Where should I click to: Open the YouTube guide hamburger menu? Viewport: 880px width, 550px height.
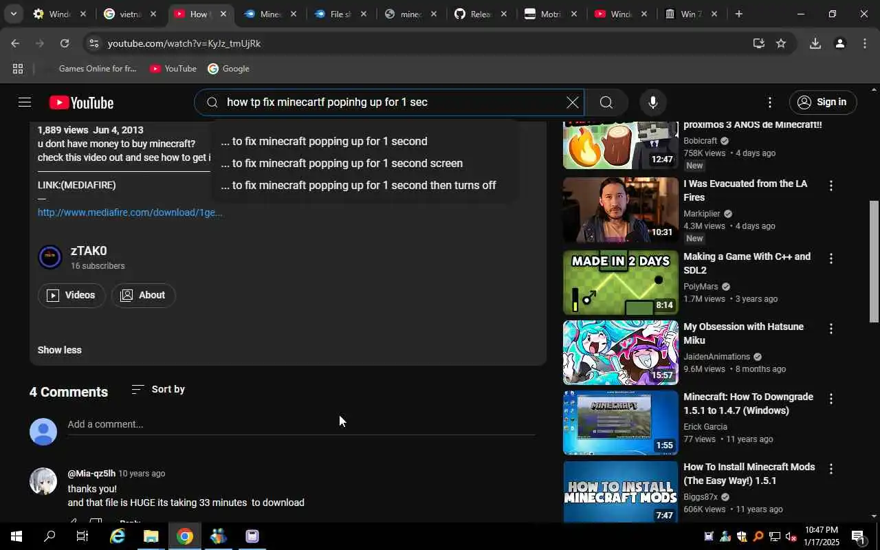(x=25, y=102)
